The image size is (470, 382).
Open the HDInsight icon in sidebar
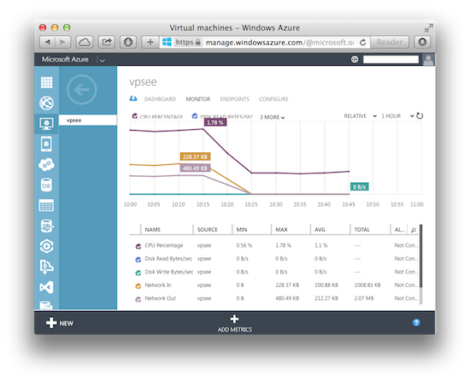tap(47, 226)
